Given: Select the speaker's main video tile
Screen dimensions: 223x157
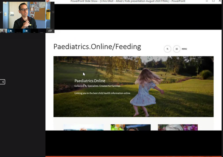Looking at the screenshot, I should point(26,15).
